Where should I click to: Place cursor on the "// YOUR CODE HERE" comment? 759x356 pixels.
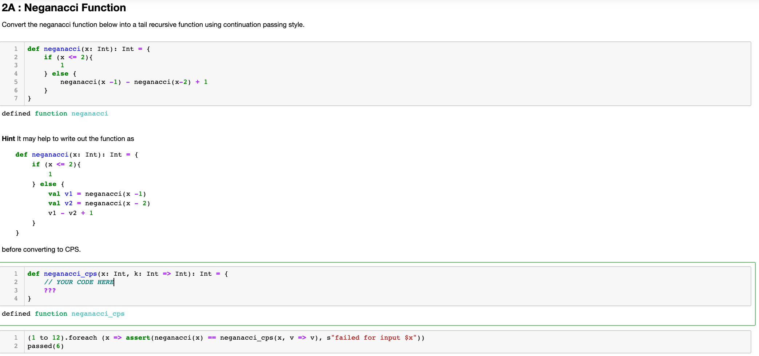[78, 282]
